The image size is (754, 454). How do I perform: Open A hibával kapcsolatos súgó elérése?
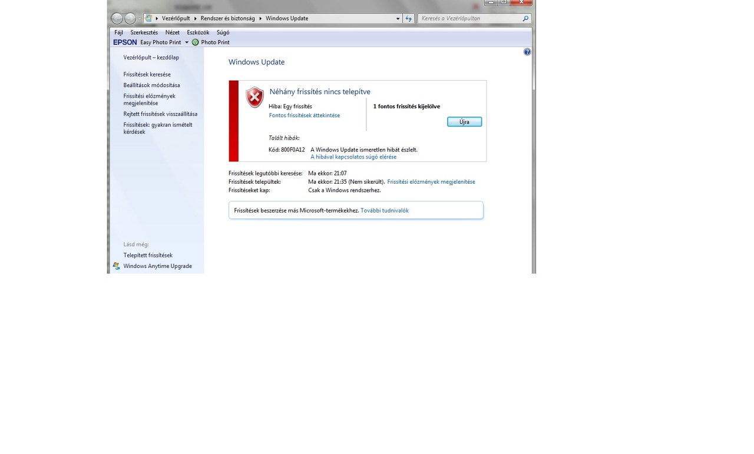(353, 157)
